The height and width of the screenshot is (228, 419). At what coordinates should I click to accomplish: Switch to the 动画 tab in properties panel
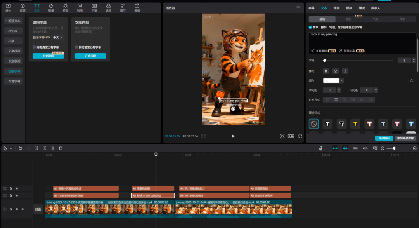[x=336, y=8]
